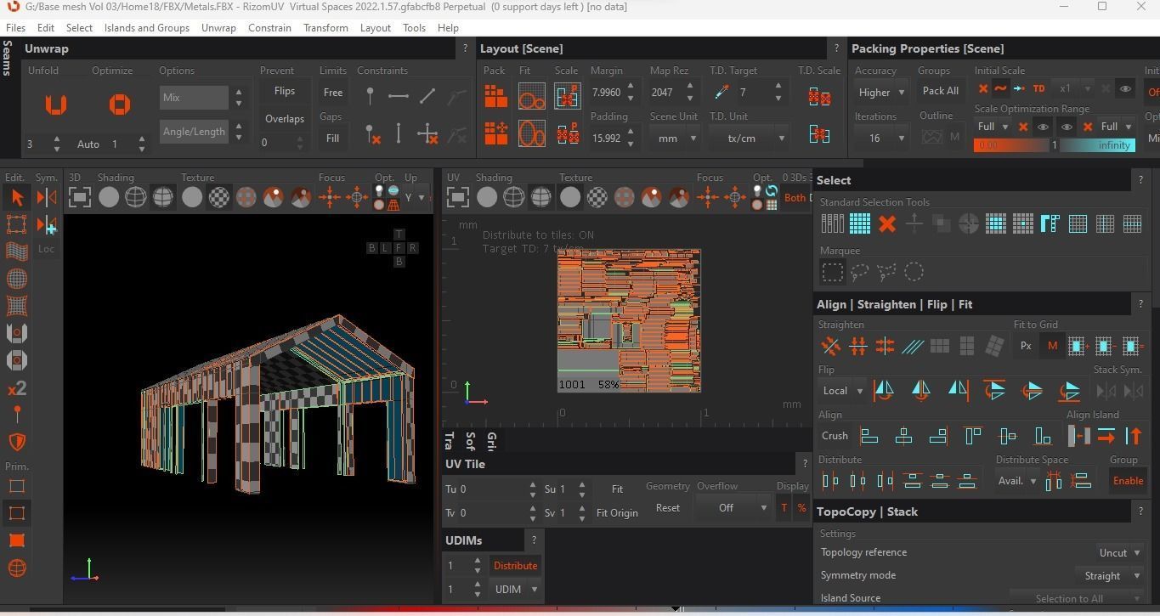Click the shield icon in left sidebar
The image size is (1160, 616).
[16, 442]
